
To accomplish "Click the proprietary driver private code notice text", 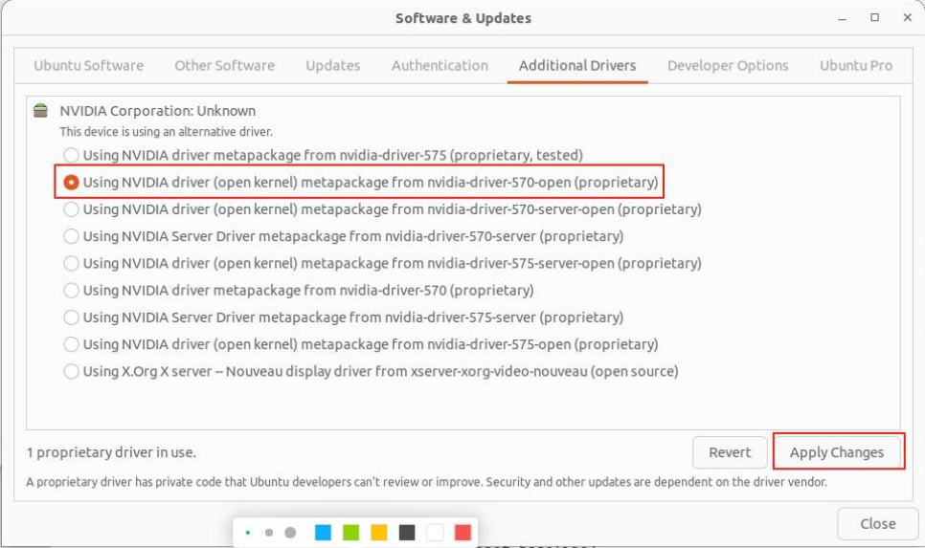I will [426, 482].
